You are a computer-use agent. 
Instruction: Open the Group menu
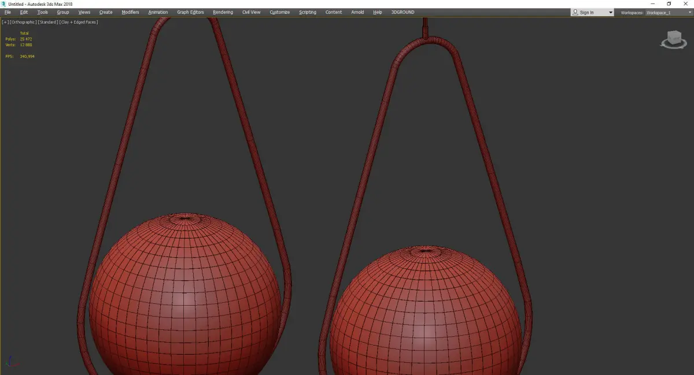point(63,12)
